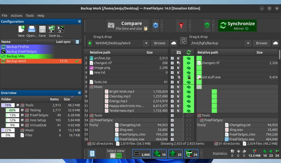Viewport: 281px width, 163px height.
Task: Uncheck the Bright Wish.mp3 row checkbox
Action: [172, 92]
